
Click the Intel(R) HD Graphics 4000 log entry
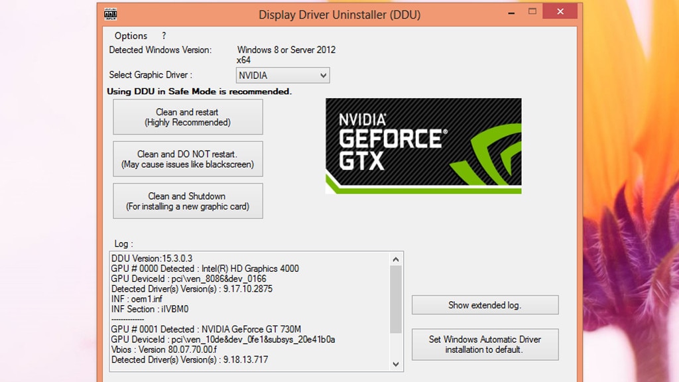click(205, 269)
